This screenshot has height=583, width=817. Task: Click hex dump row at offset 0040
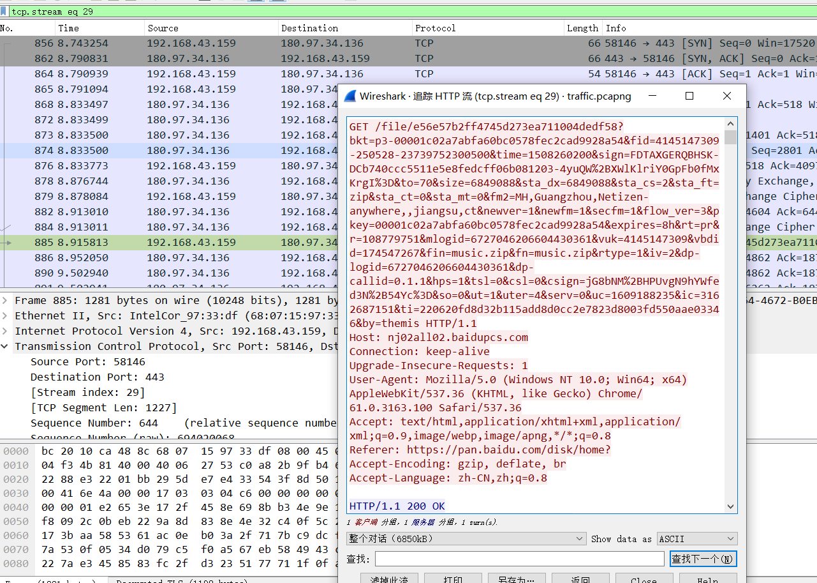point(169,507)
